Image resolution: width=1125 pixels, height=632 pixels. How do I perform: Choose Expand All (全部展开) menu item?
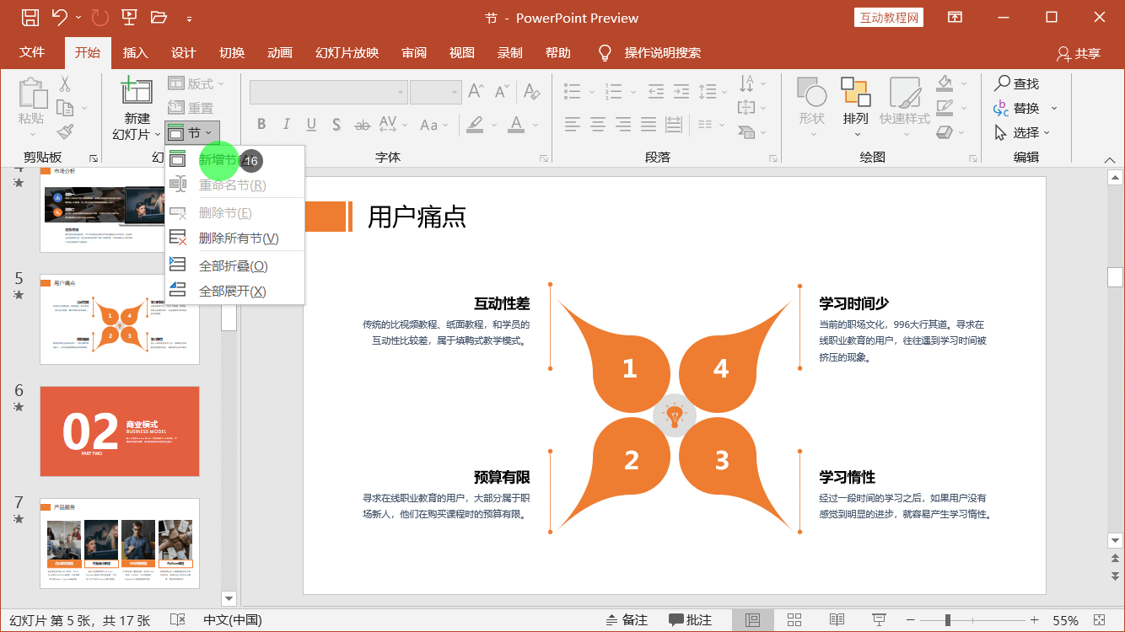coord(234,291)
